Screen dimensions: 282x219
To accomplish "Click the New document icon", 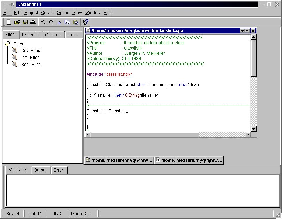I will (9, 22).
